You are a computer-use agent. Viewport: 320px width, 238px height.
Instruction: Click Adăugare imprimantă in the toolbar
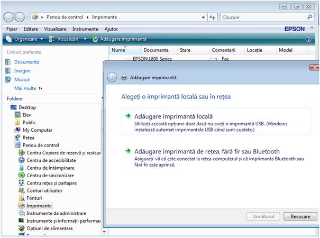[x=119, y=39]
